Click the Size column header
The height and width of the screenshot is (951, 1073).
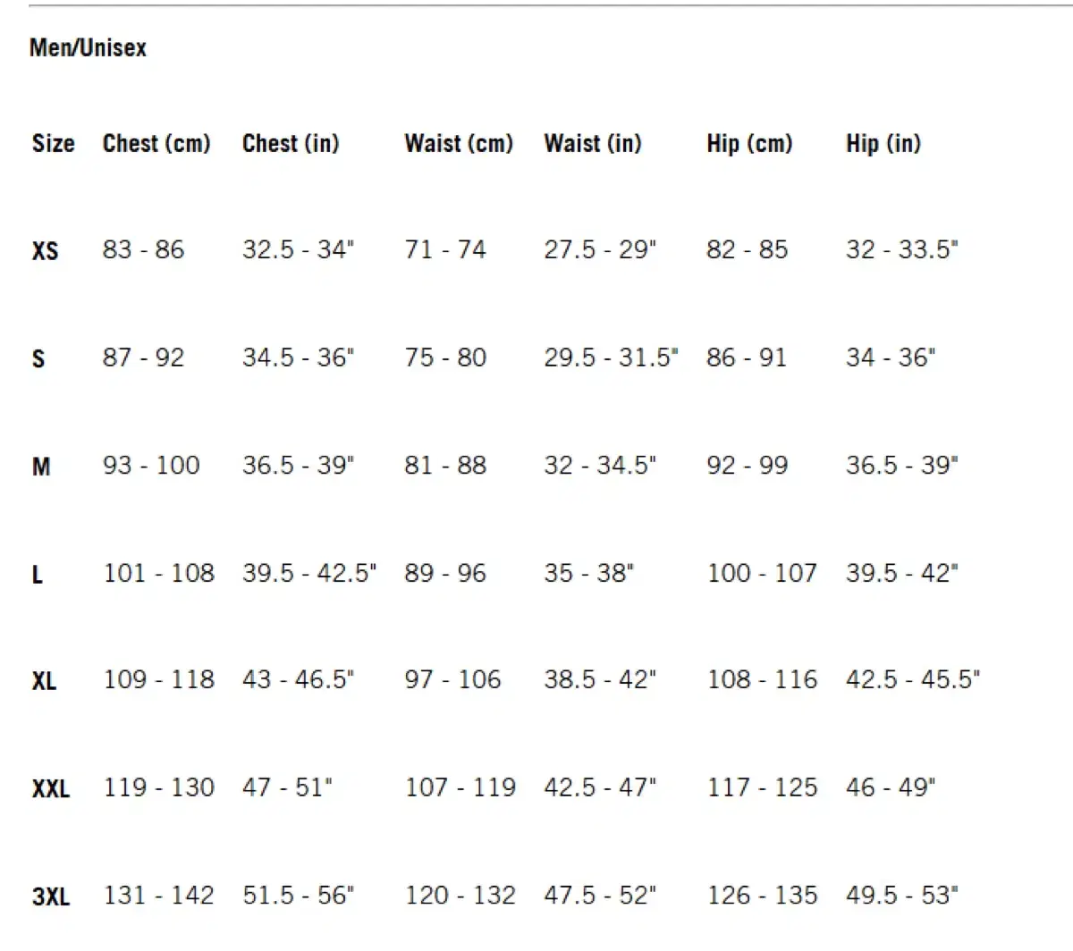coord(53,143)
